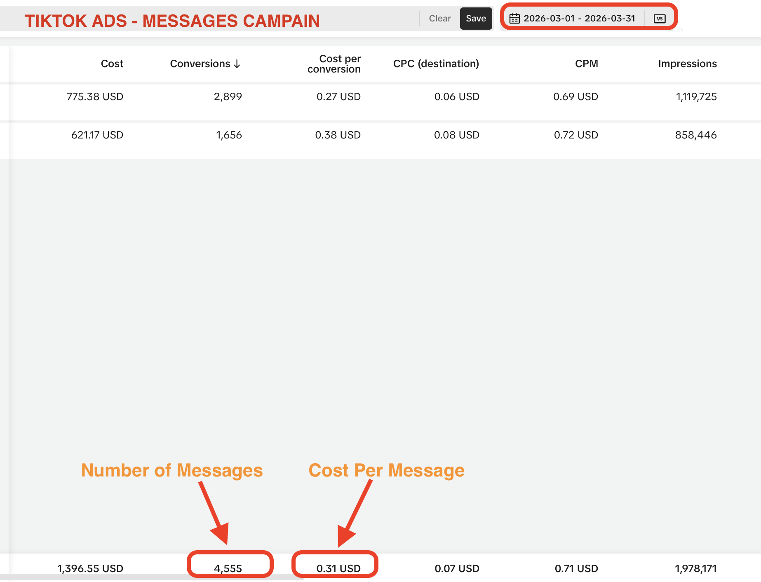This screenshot has height=582, width=761.
Task: Click the calendar icon in date picker
Action: [514, 19]
